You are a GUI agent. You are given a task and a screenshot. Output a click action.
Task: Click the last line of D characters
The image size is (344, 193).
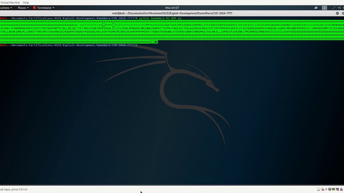click(75, 42)
